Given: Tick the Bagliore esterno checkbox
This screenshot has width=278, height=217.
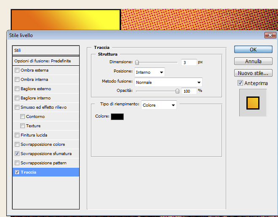Looking at the screenshot, I should coord(17,88).
